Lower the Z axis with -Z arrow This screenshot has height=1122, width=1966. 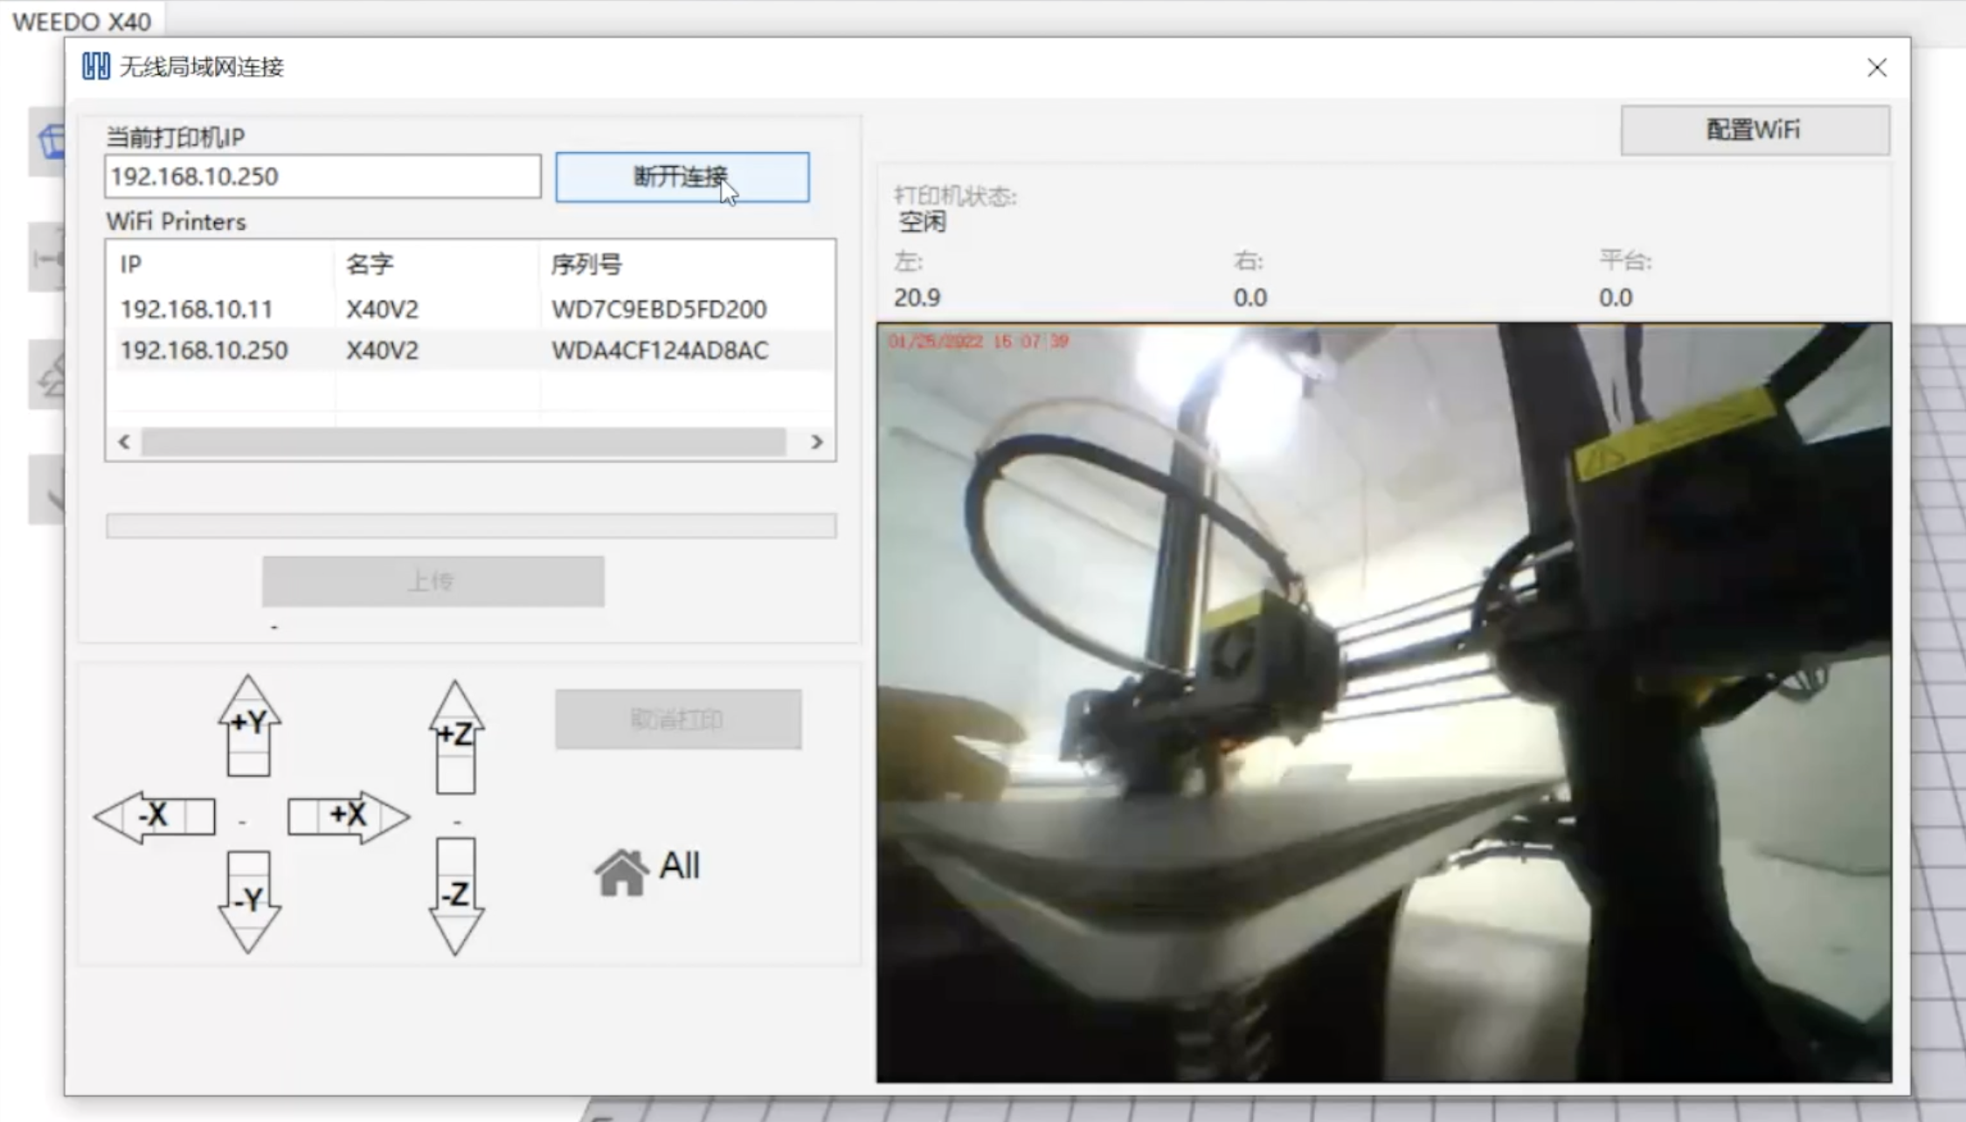click(x=455, y=896)
